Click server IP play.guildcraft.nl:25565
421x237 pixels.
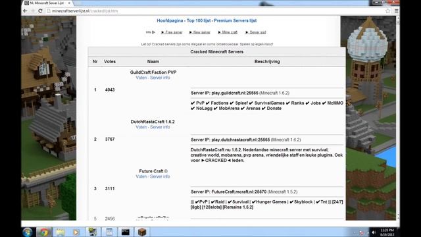click(x=235, y=93)
